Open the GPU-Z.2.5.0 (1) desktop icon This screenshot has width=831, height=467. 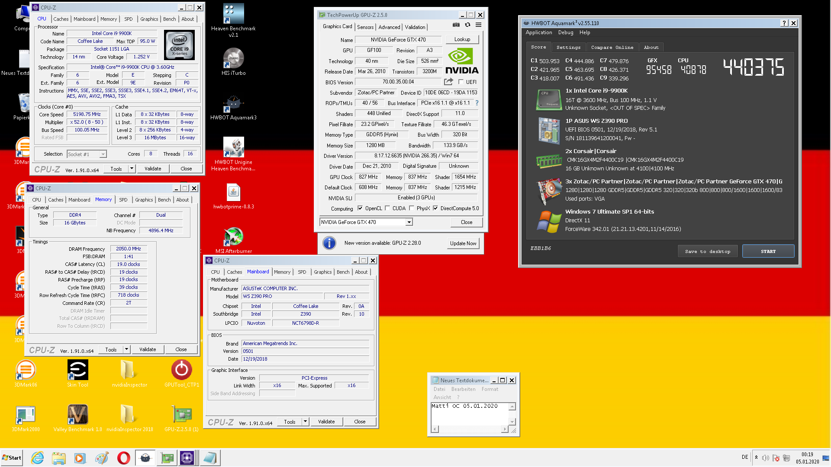point(182,418)
